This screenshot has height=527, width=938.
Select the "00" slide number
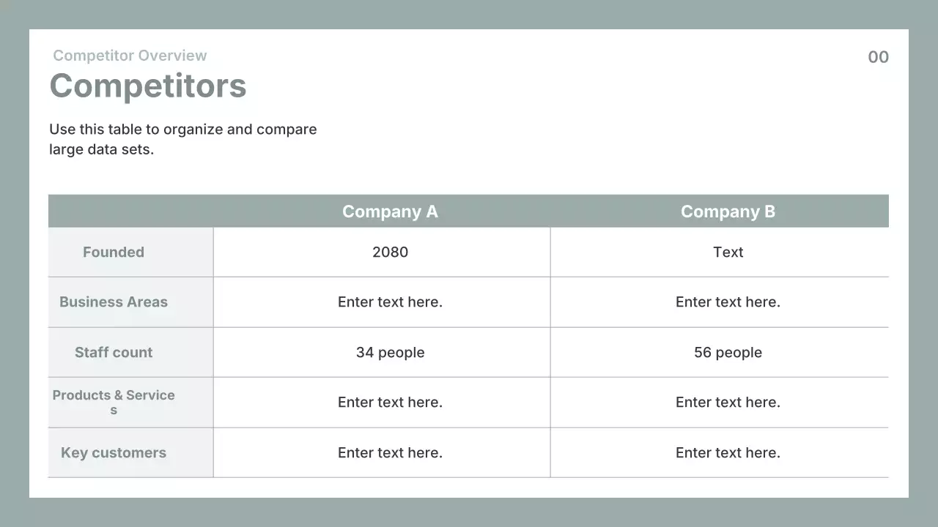(878, 57)
